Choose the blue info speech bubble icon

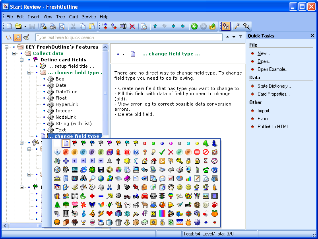57,152
